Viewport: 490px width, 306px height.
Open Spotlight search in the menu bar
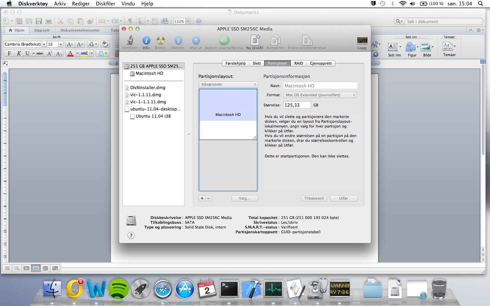(480, 4)
